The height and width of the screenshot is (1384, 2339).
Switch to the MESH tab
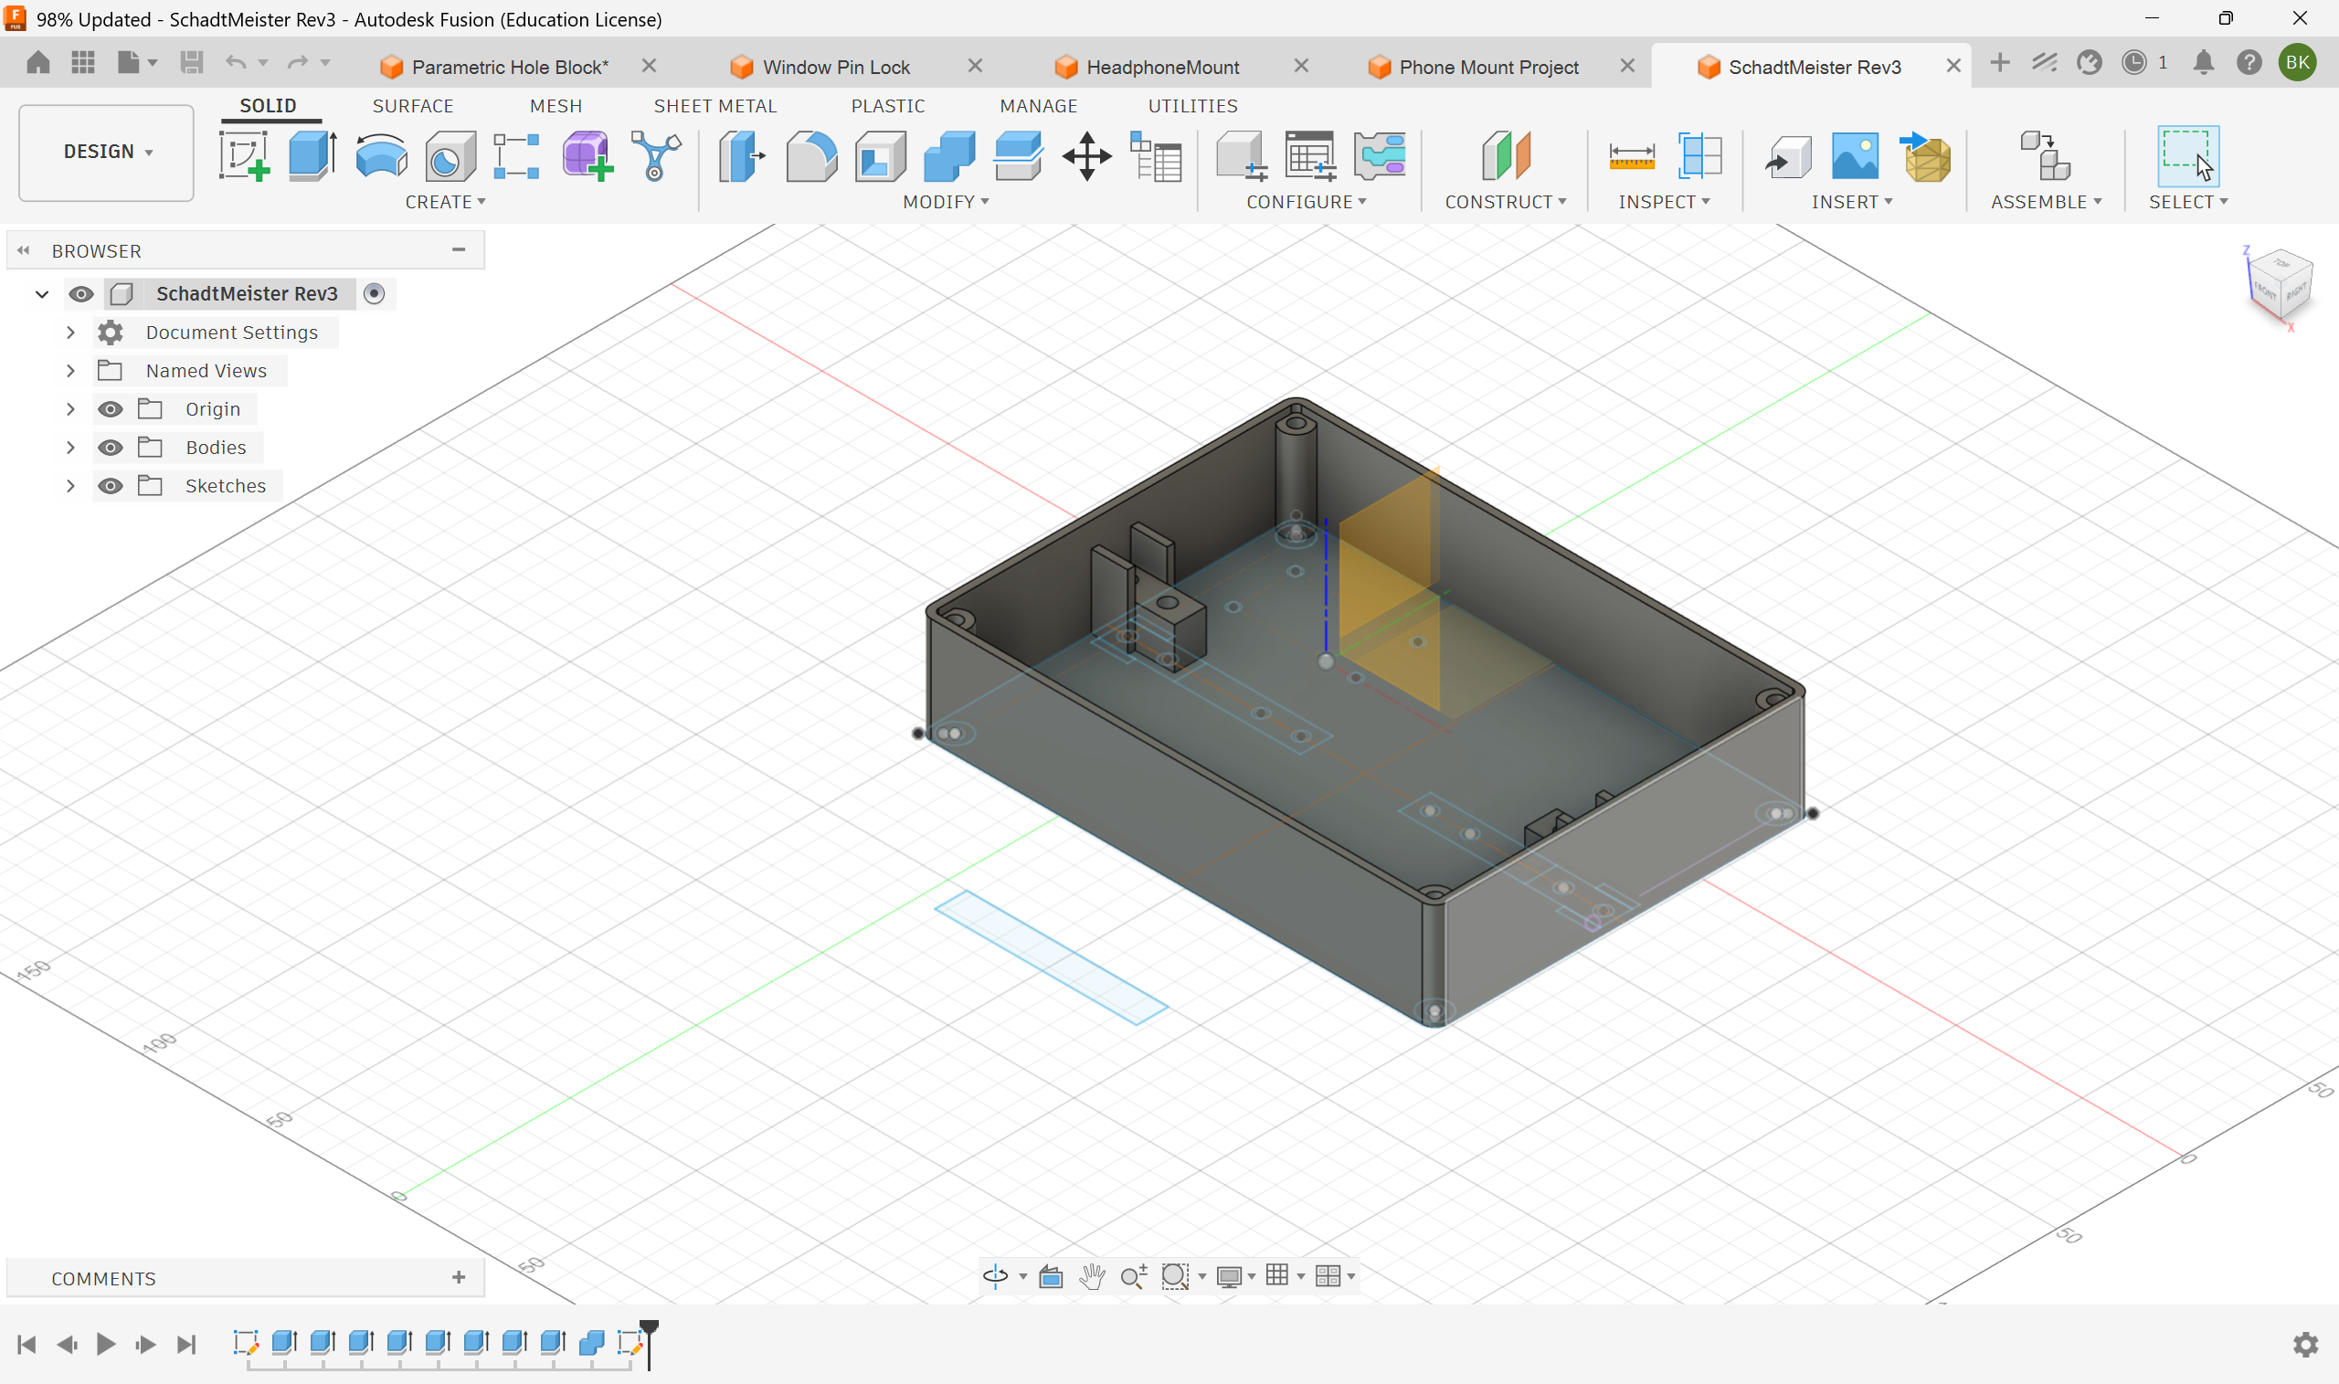click(x=556, y=106)
